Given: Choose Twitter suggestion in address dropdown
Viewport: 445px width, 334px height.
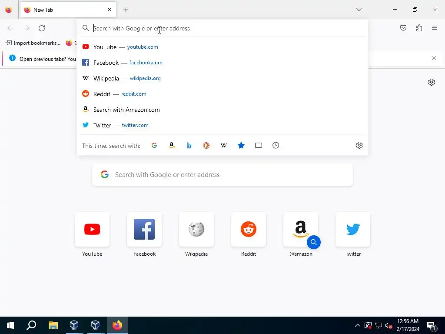Looking at the screenshot, I should tap(222, 125).
